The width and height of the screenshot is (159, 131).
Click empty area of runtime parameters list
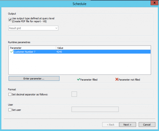[79, 64]
